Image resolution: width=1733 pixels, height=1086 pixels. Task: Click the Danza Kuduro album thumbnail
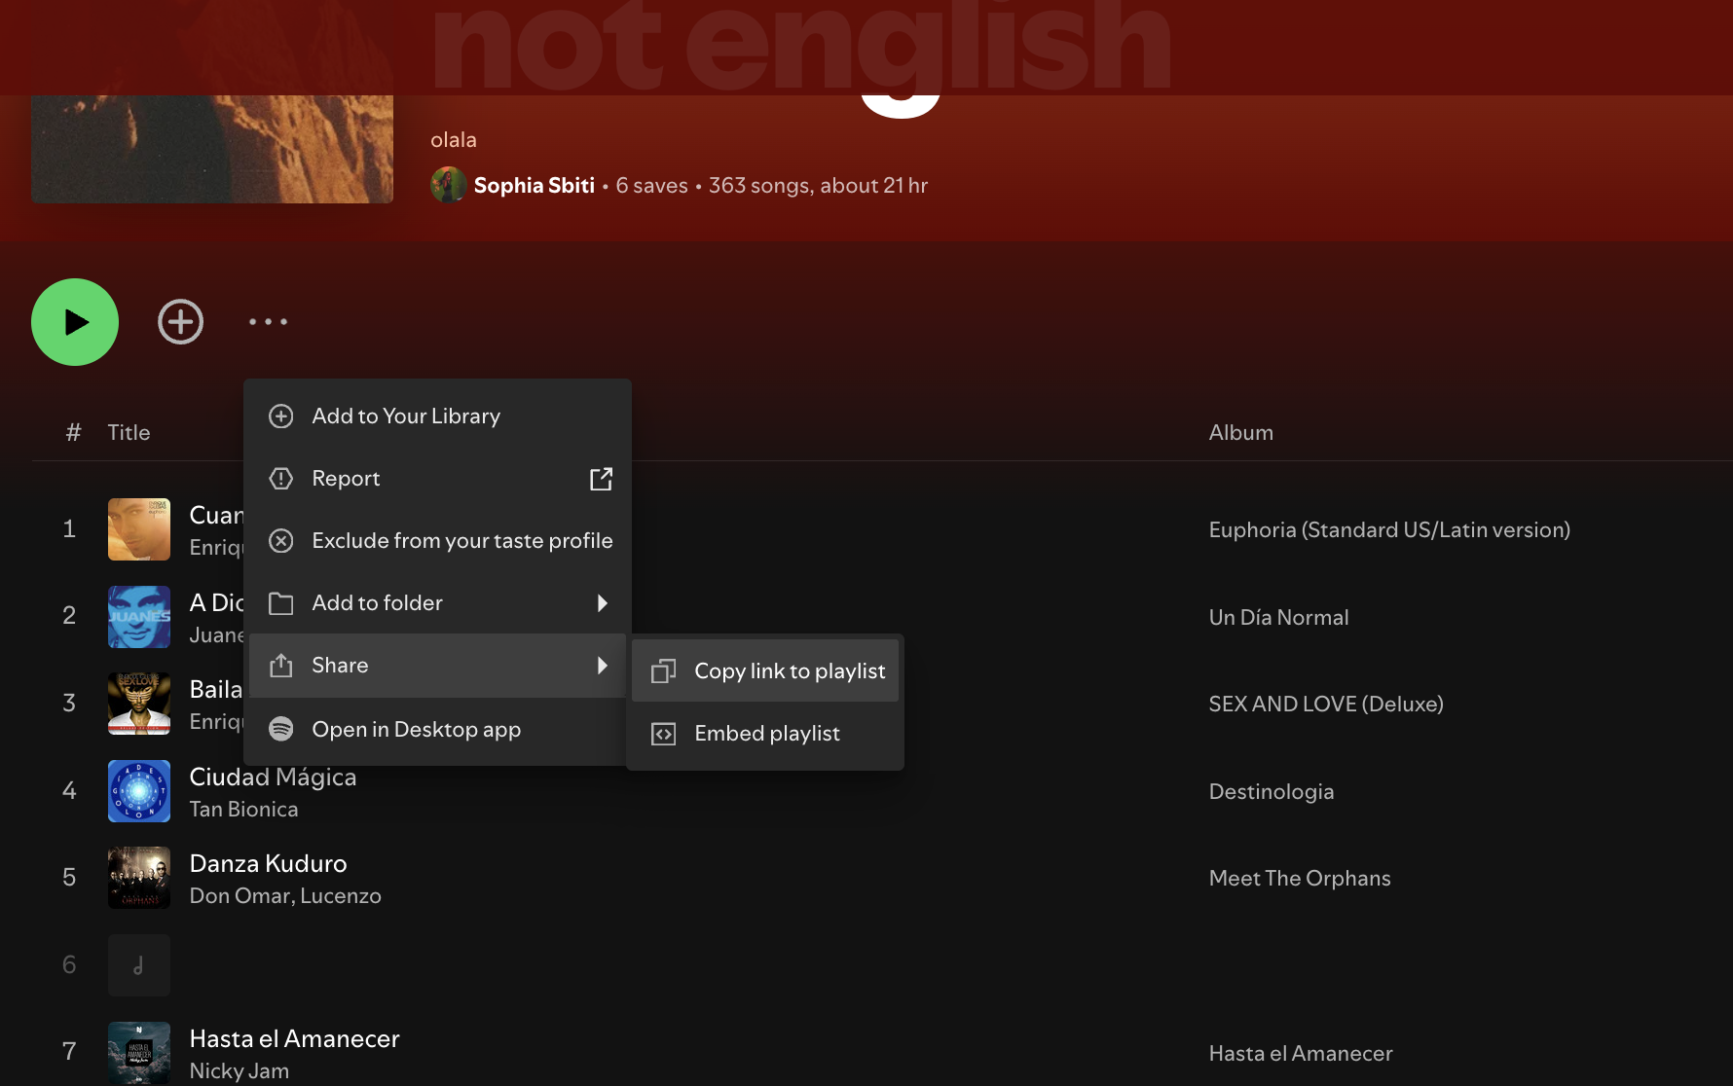[139, 878]
